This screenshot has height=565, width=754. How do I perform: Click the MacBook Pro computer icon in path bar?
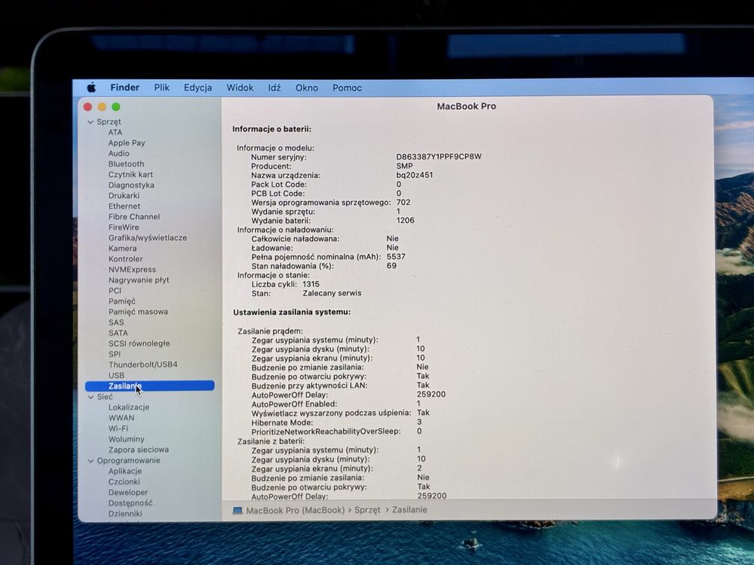coord(238,510)
